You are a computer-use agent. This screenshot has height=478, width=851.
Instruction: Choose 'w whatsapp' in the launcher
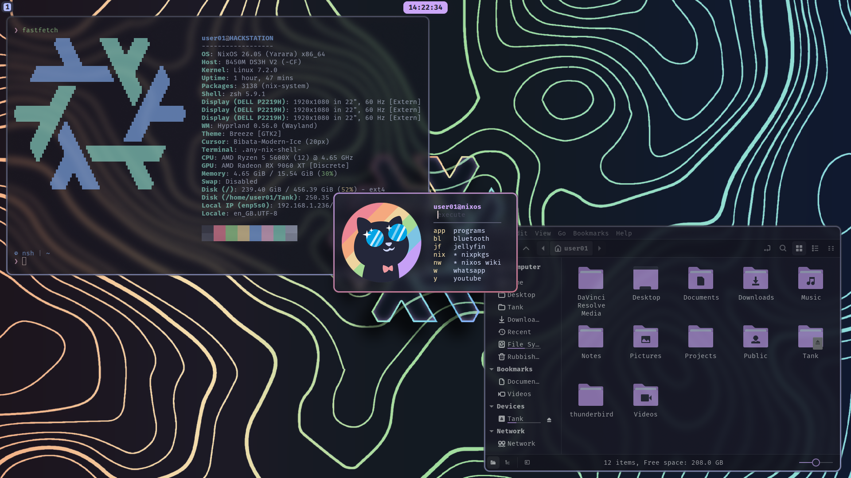coord(459,270)
